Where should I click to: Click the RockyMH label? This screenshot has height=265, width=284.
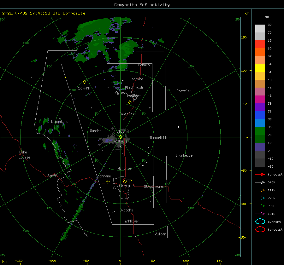83,88
